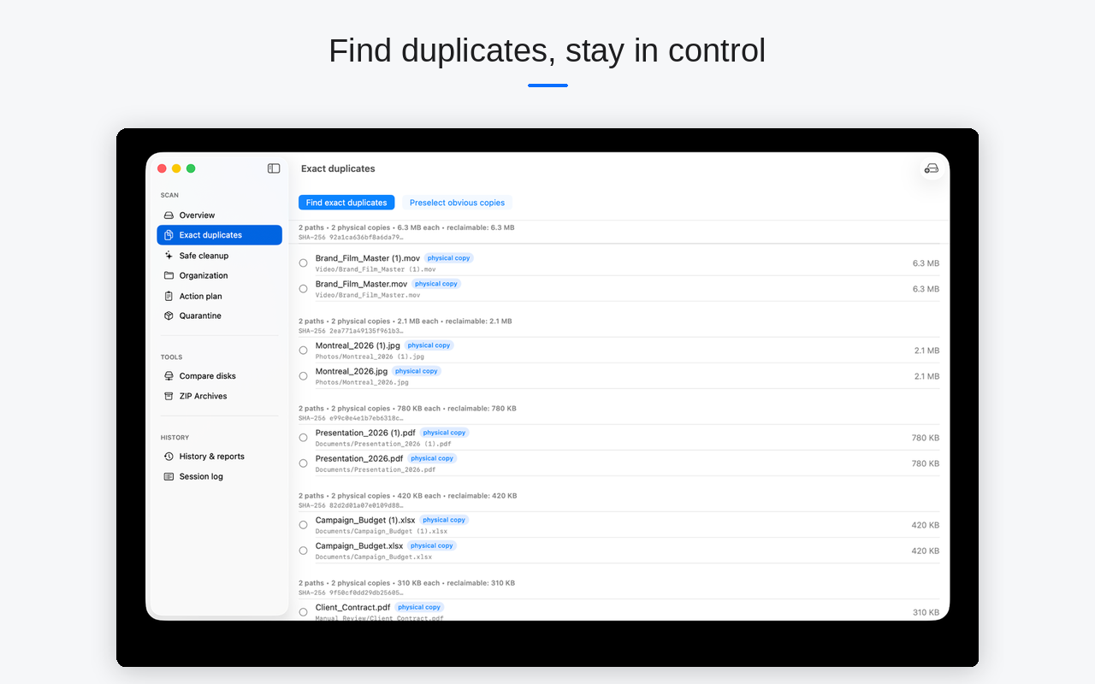Select the radio button for Brand_Film_Master.mov

tap(303, 289)
